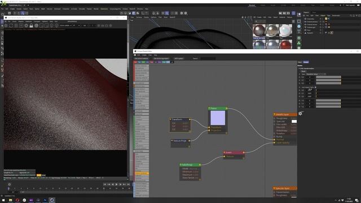Open Object Manager Tags menu
This screenshot has width=361, height=203.
[x=328, y=15]
